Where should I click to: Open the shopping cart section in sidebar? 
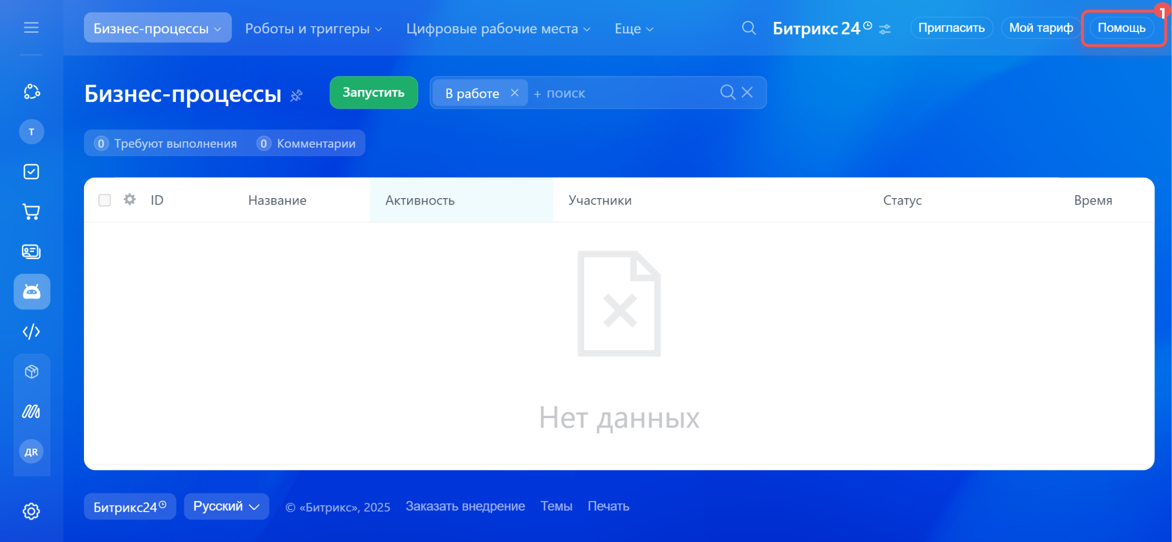coord(31,212)
